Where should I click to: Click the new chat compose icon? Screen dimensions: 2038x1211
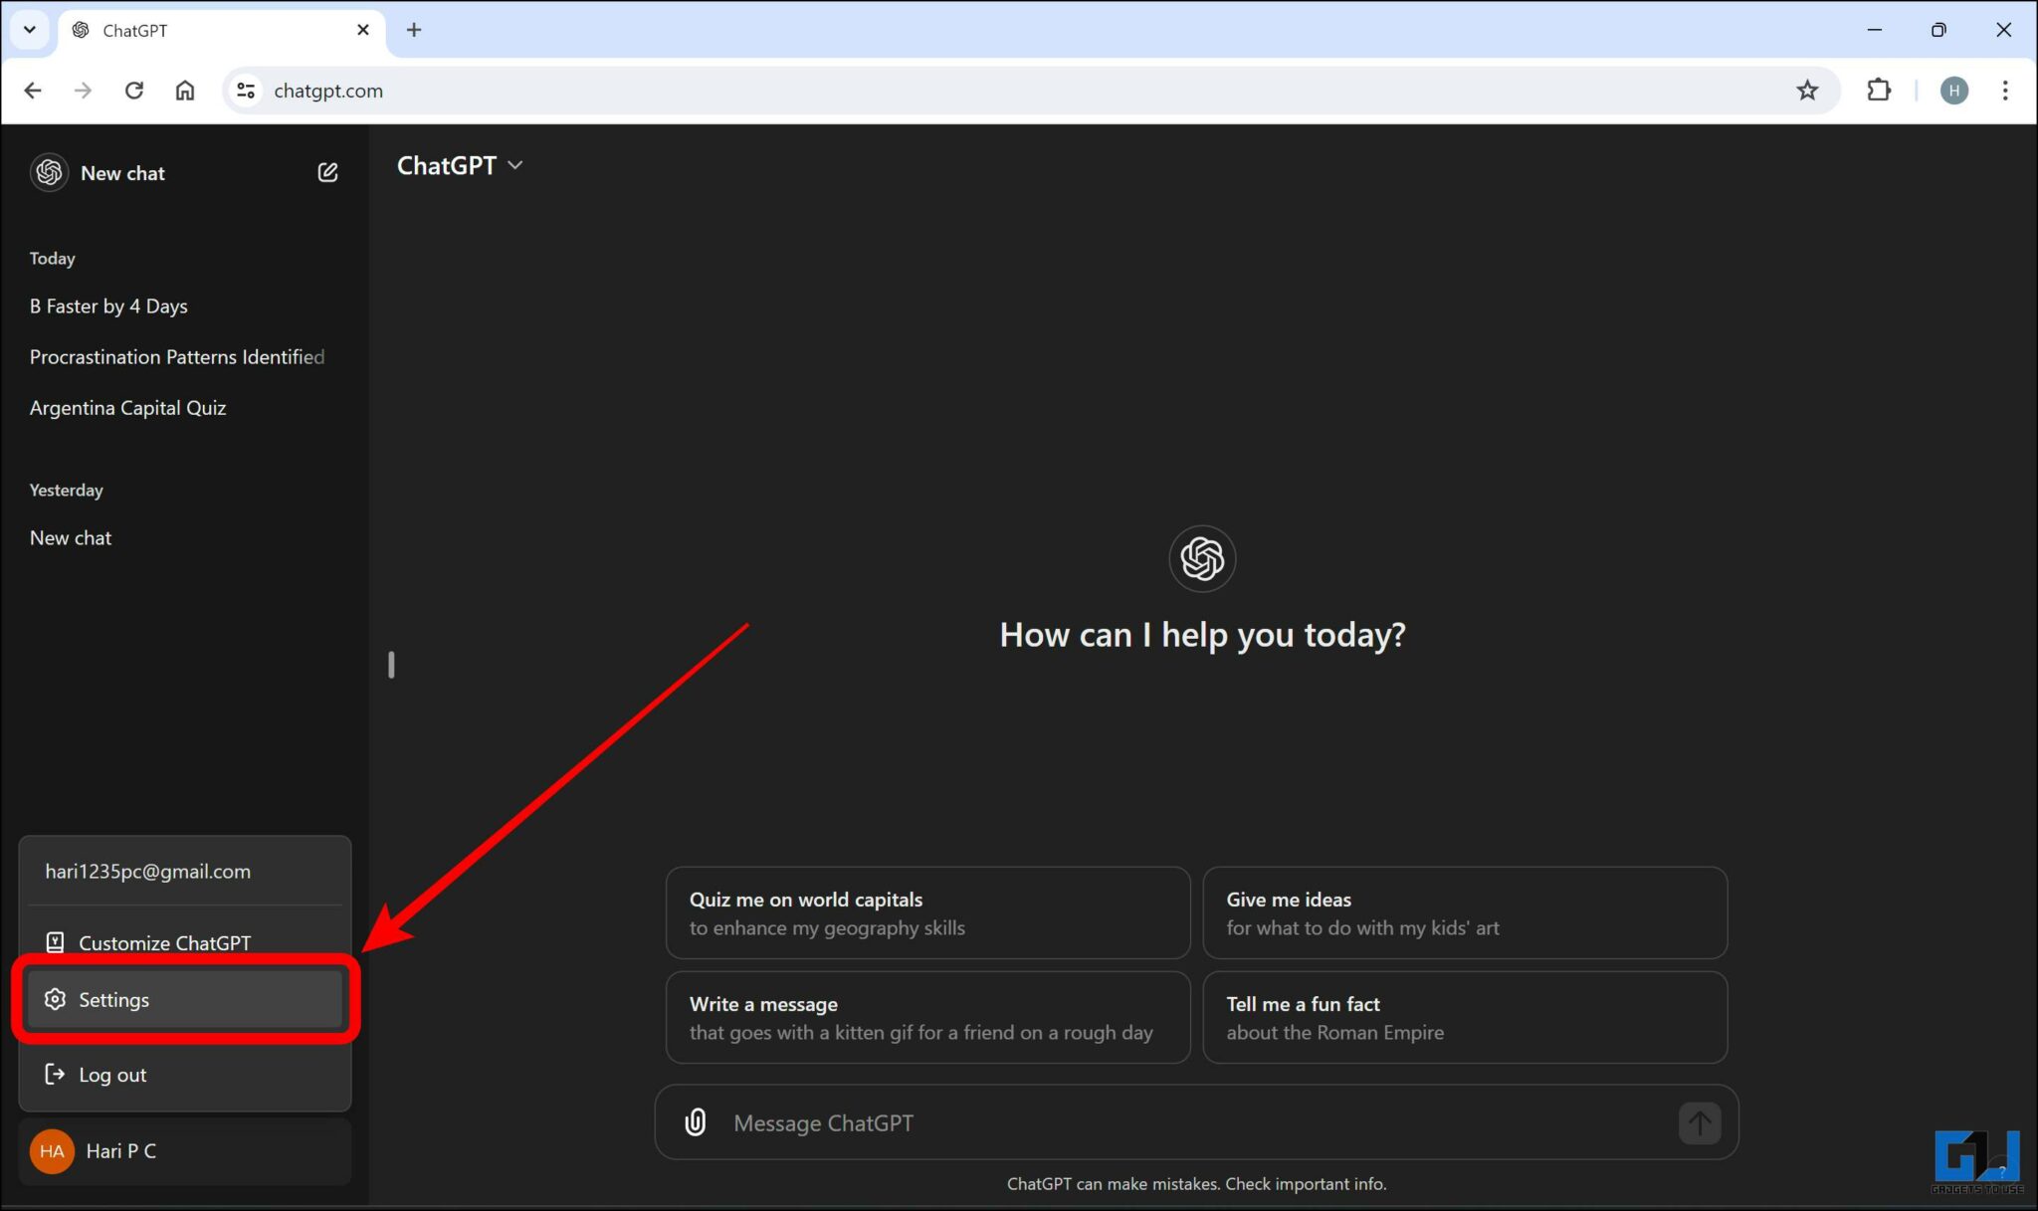pyautogui.click(x=327, y=173)
